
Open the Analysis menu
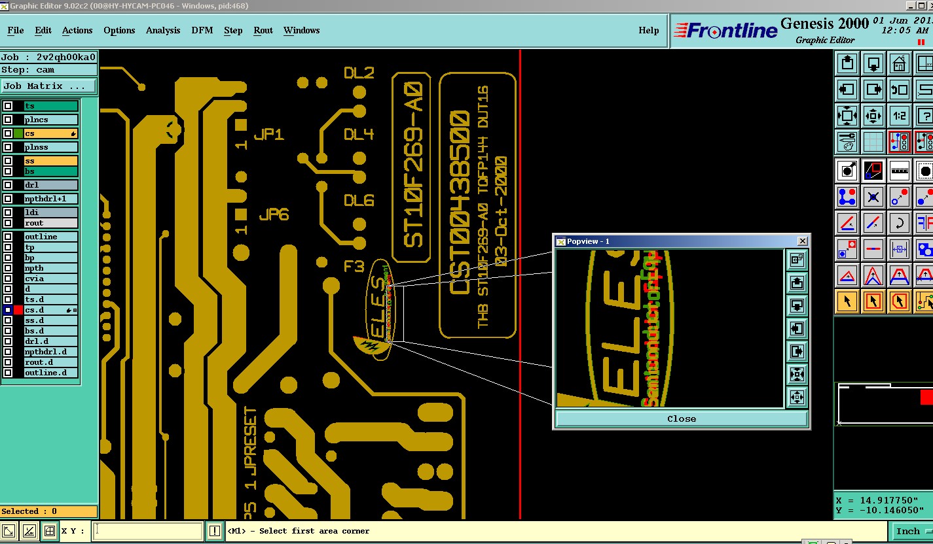[163, 30]
